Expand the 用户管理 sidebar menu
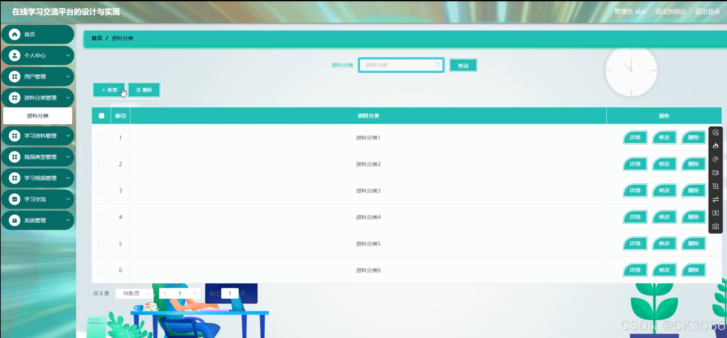This screenshot has width=727, height=338. [x=38, y=76]
